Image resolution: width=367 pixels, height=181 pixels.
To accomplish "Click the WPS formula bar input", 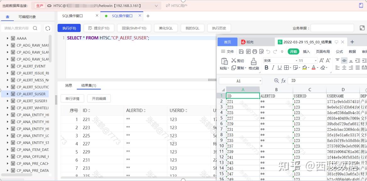I will (x=328, y=81).
